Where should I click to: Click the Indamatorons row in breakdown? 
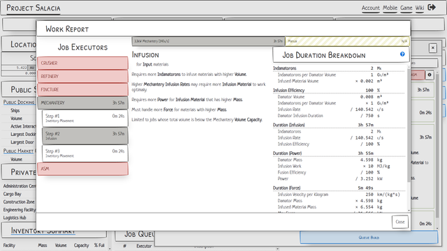tap(339, 68)
